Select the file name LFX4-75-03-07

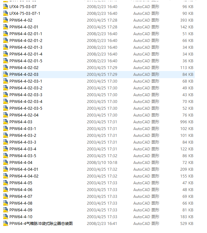click(x=23, y=7)
